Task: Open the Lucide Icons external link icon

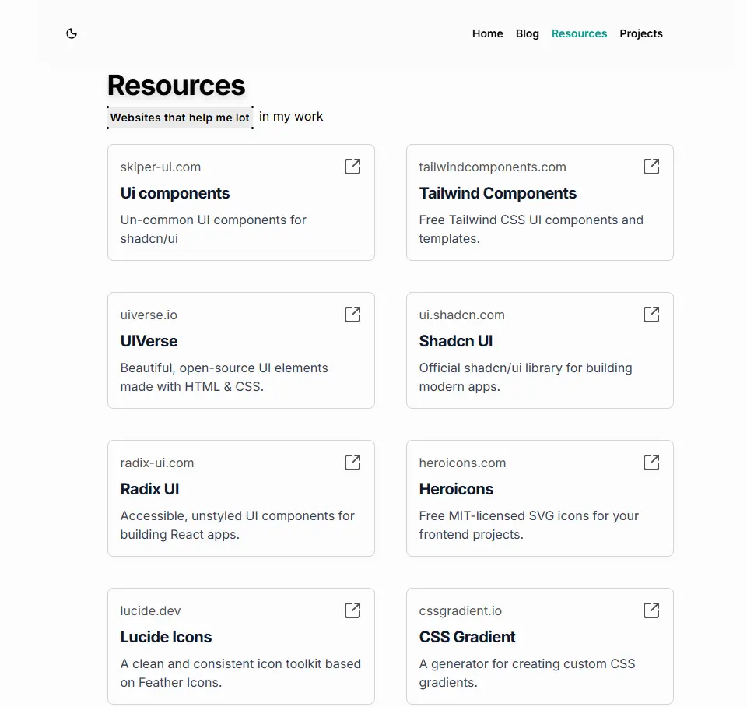Action: [x=352, y=610]
